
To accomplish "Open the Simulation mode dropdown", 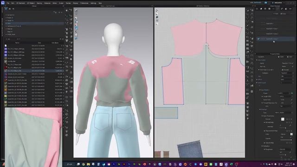I will [278, 3].
